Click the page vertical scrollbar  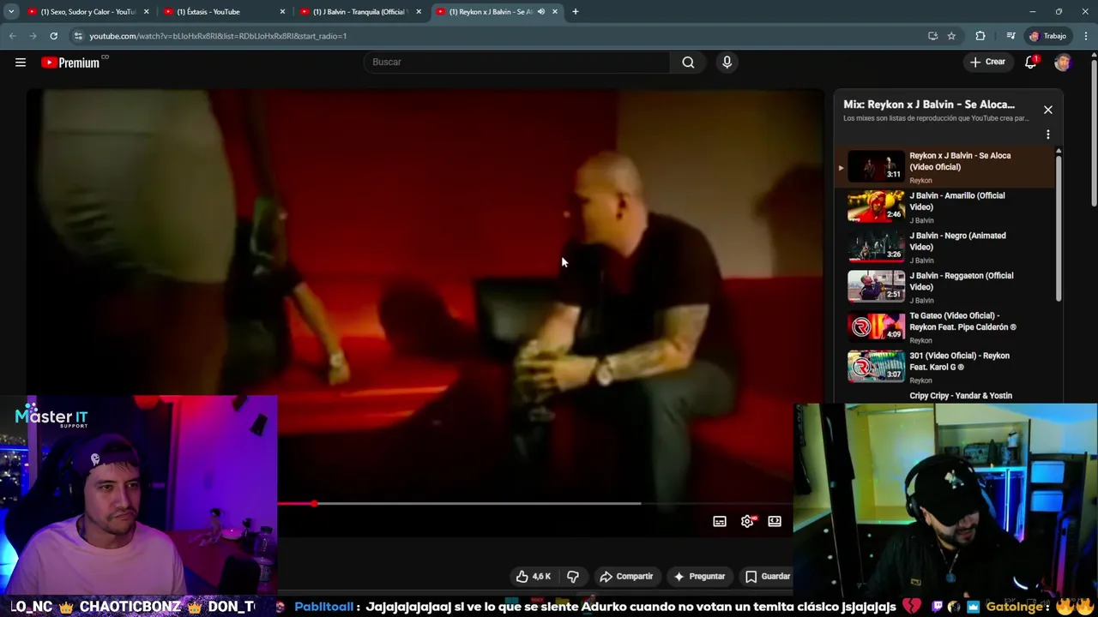point(1094,133)
